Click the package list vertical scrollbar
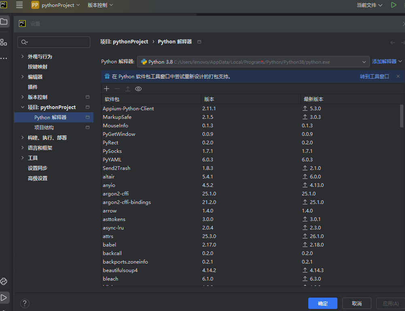The image size is (405, 311). [x=402, y=116]
